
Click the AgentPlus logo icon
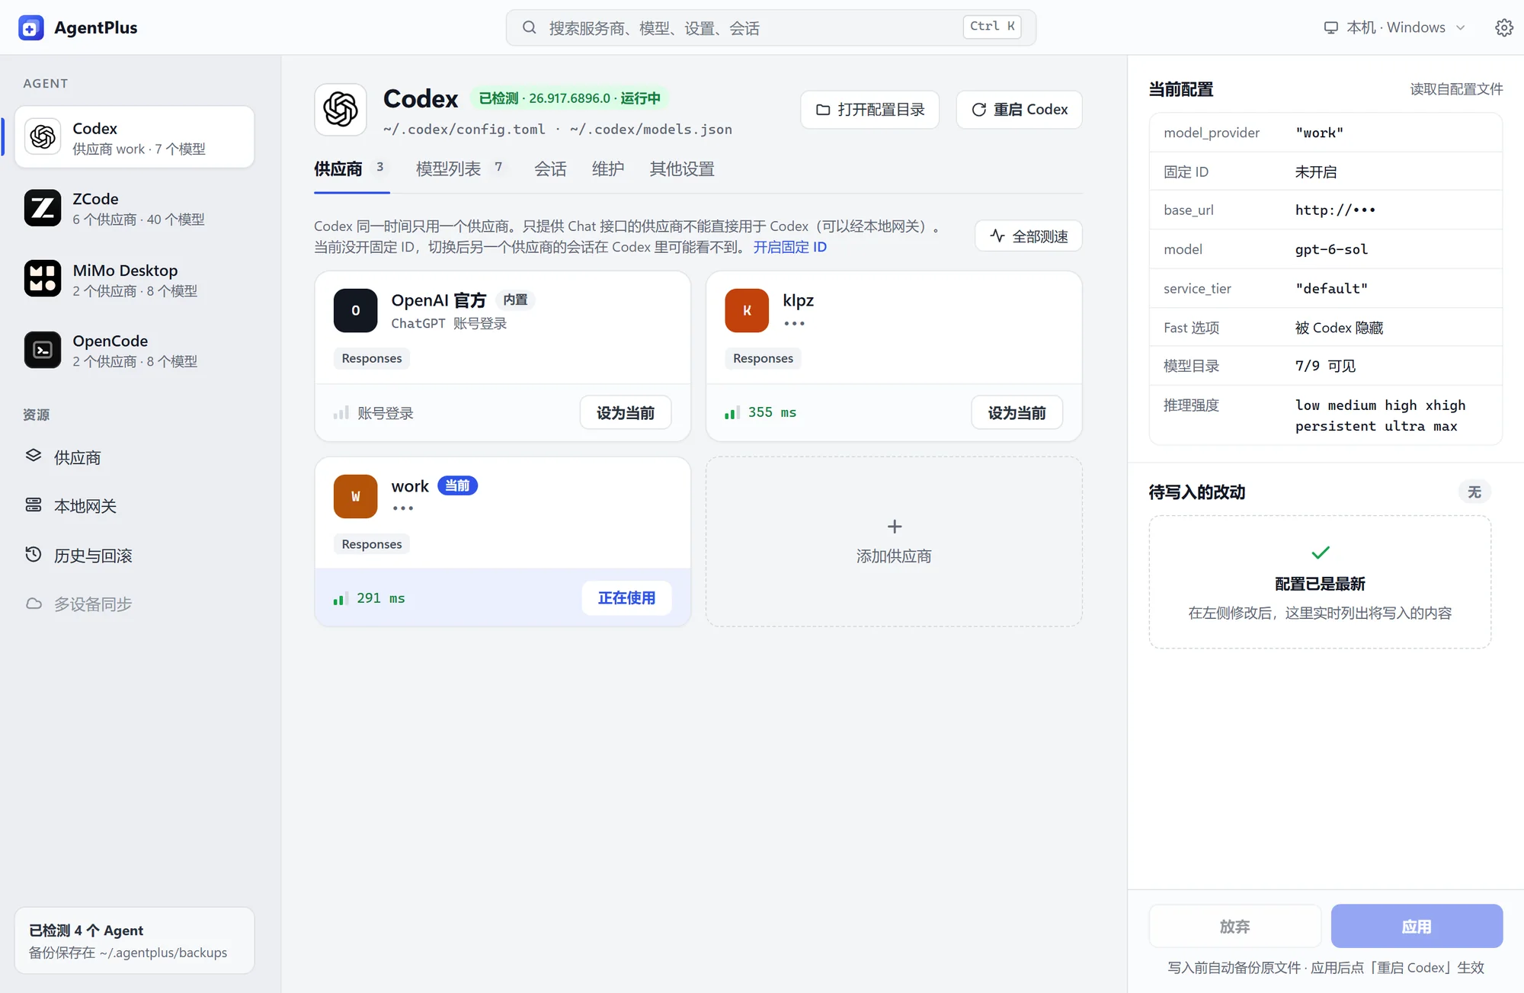click(x=30, y=28)
